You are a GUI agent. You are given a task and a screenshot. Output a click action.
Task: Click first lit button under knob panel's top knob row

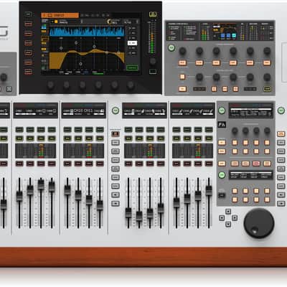pyautogui.click(x=182, y=63)
